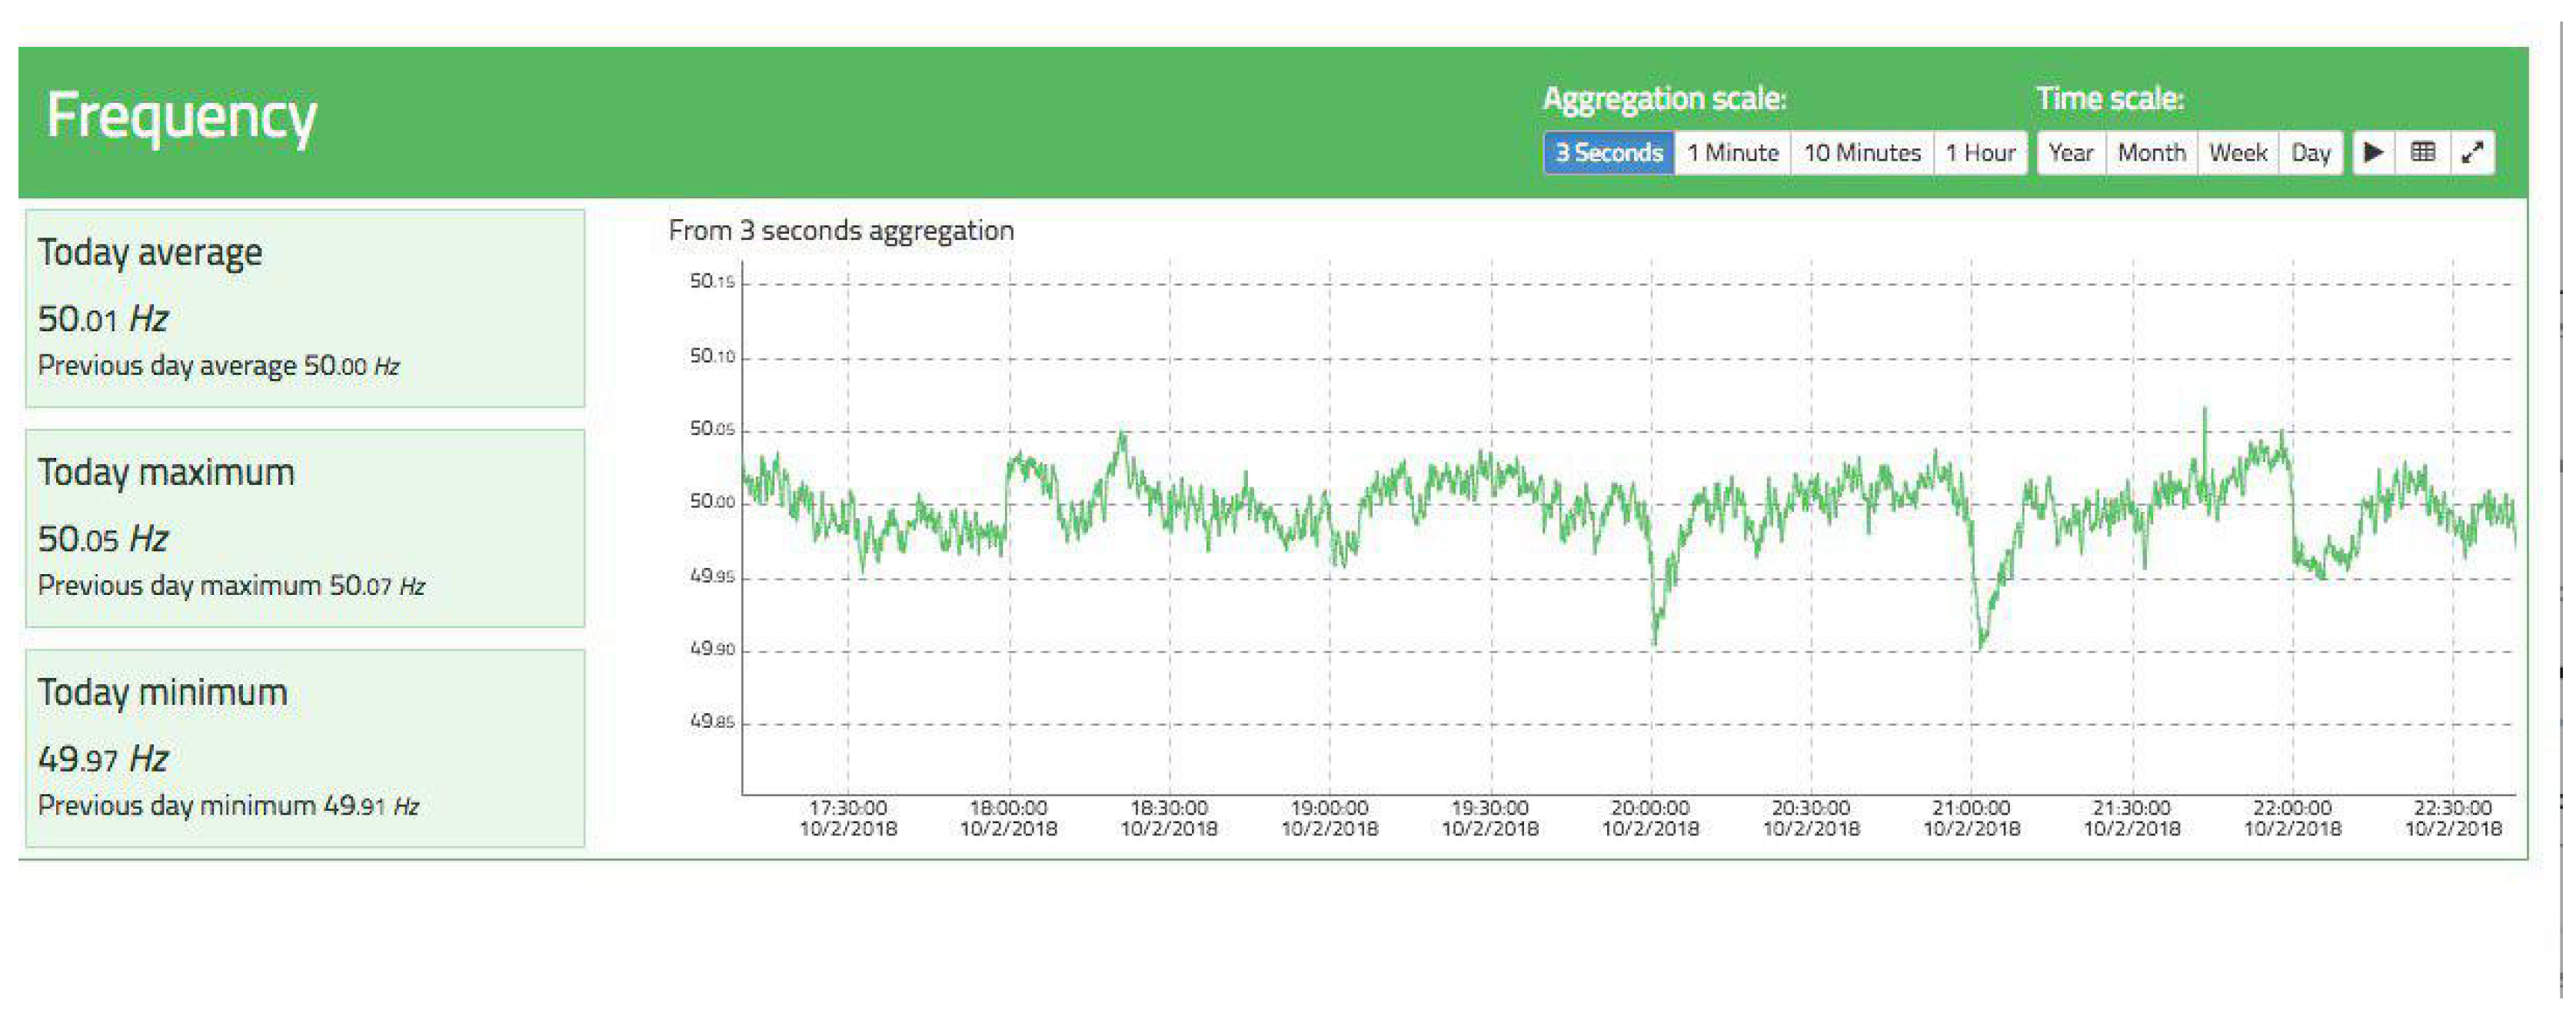Click the Frequency heading

point(181,116)
